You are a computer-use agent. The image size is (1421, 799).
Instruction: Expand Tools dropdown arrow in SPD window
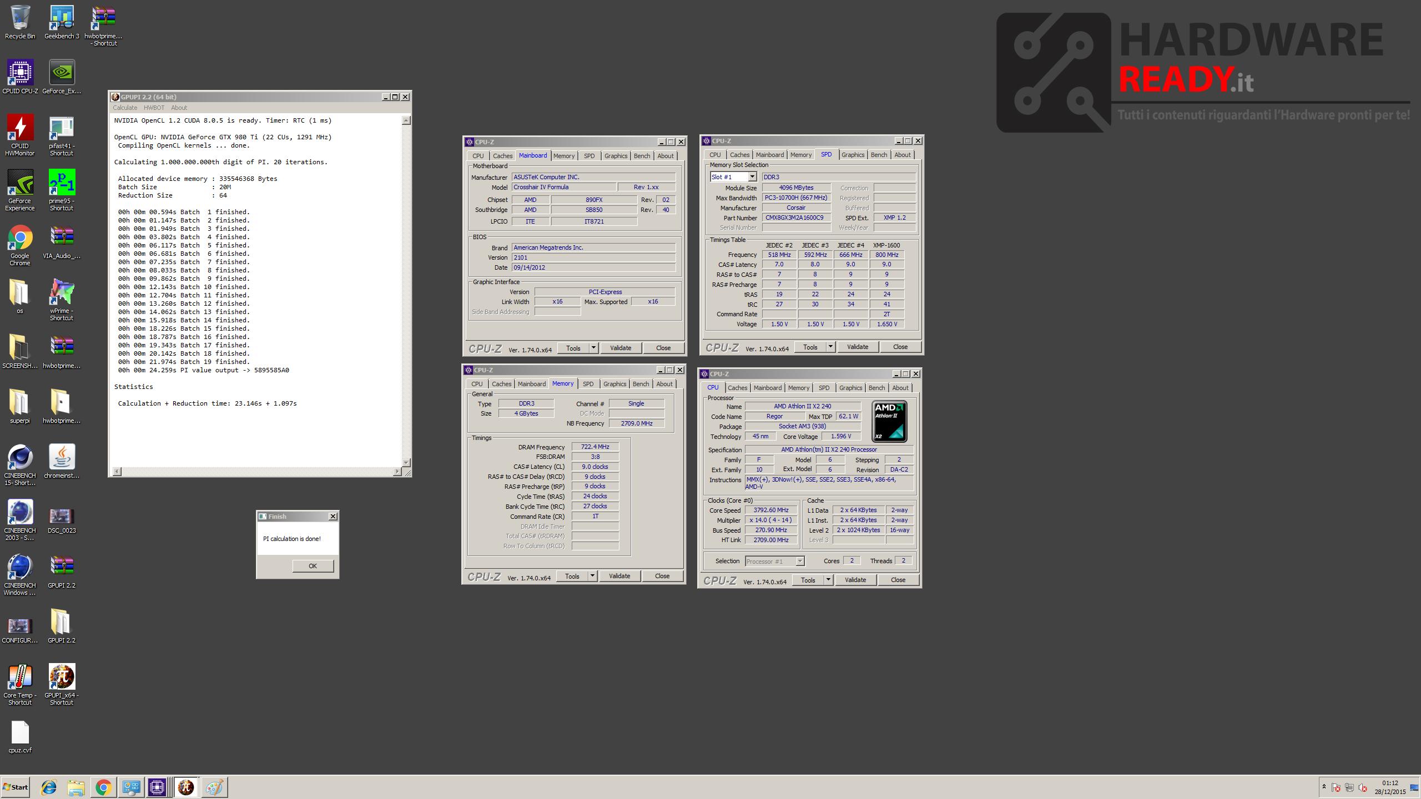click(x=830, y=347)
